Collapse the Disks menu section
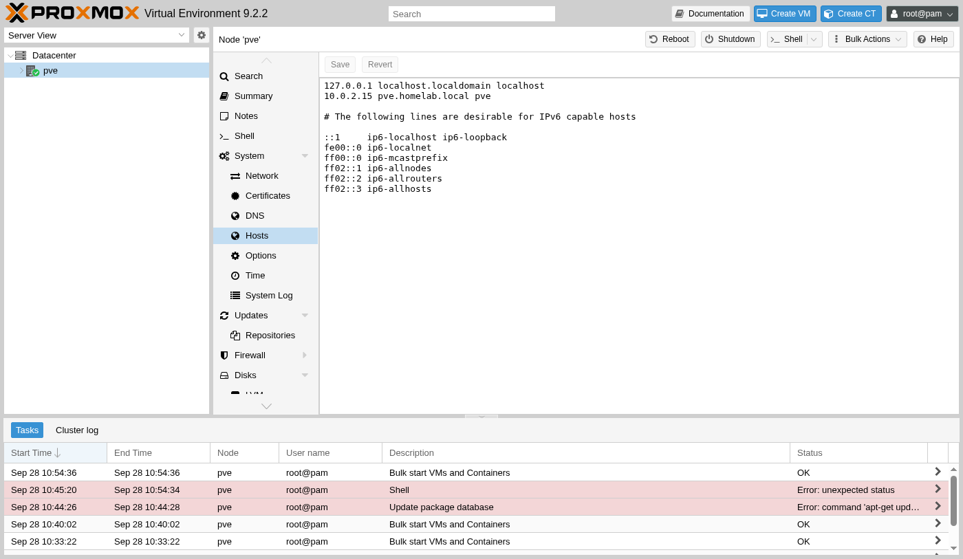 305,375
